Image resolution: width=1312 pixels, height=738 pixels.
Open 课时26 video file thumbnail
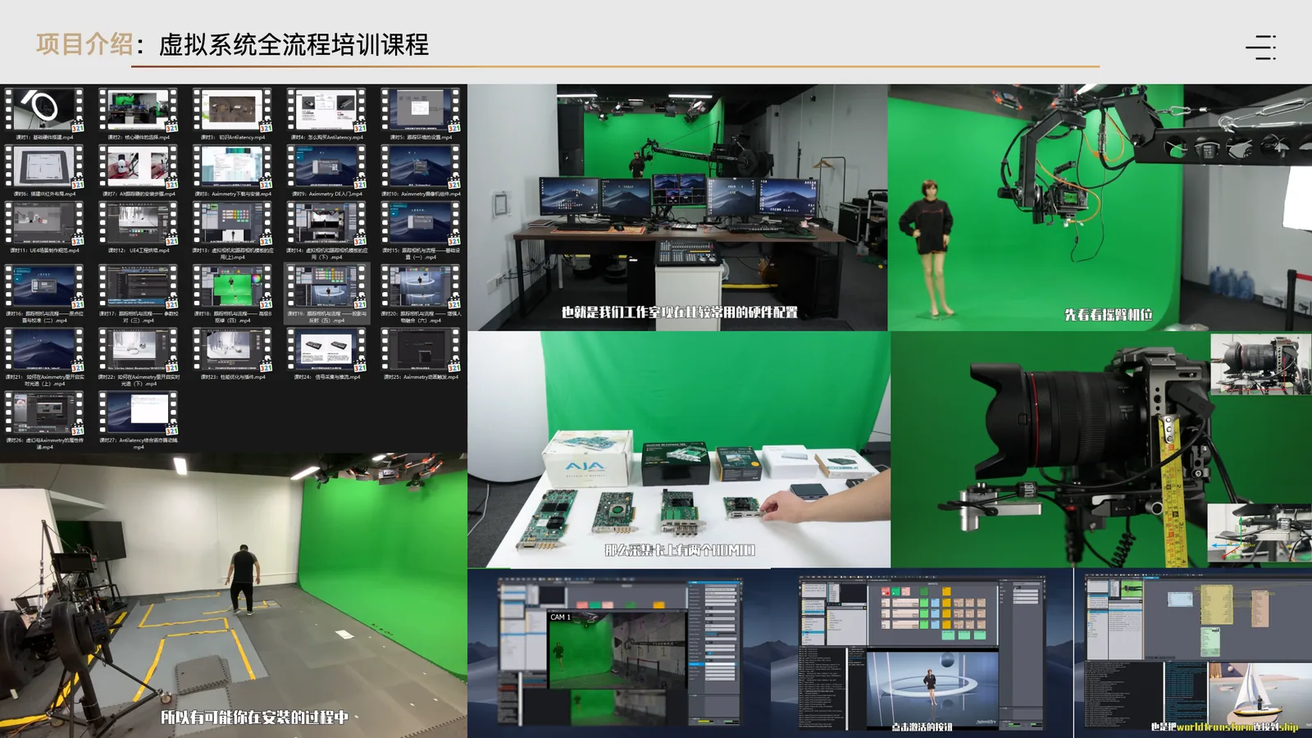[44, 412]
